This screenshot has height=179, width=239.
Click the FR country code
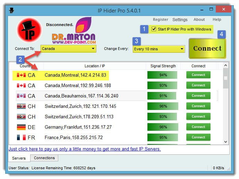[x=32, y=137]
